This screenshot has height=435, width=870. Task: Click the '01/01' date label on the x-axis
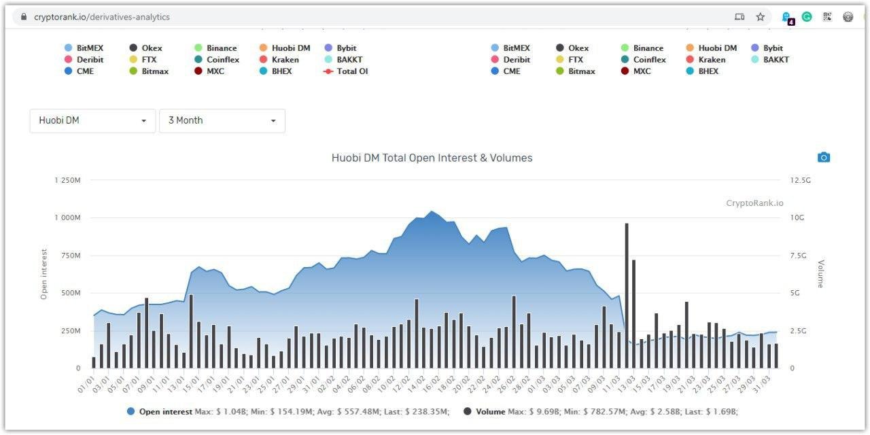click(87, 384)
